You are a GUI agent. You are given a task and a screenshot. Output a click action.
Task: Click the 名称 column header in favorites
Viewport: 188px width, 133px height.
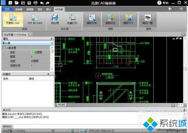[6, 79]
